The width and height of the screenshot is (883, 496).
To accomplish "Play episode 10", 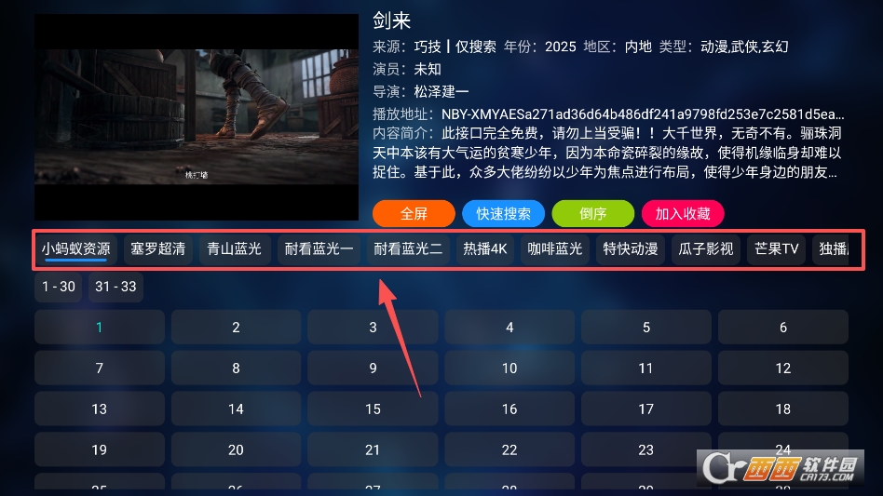I will pyautogui.click(x=509, y=369).
